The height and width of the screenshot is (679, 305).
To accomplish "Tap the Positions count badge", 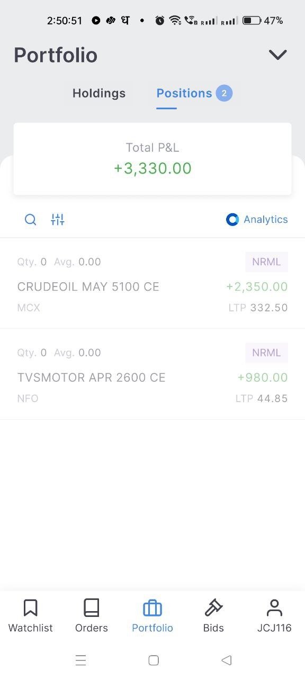I will click(224, 93).
